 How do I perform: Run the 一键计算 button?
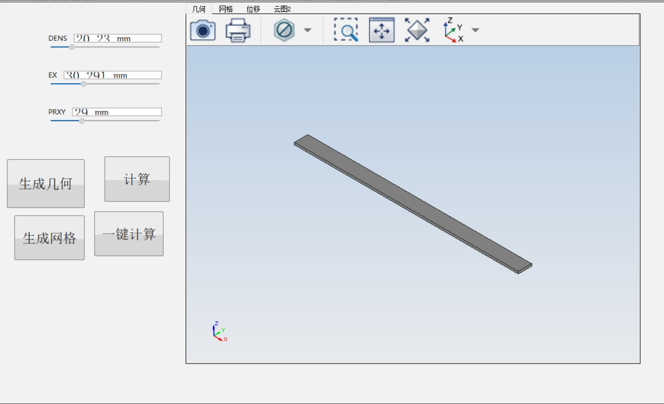[129, 234]
